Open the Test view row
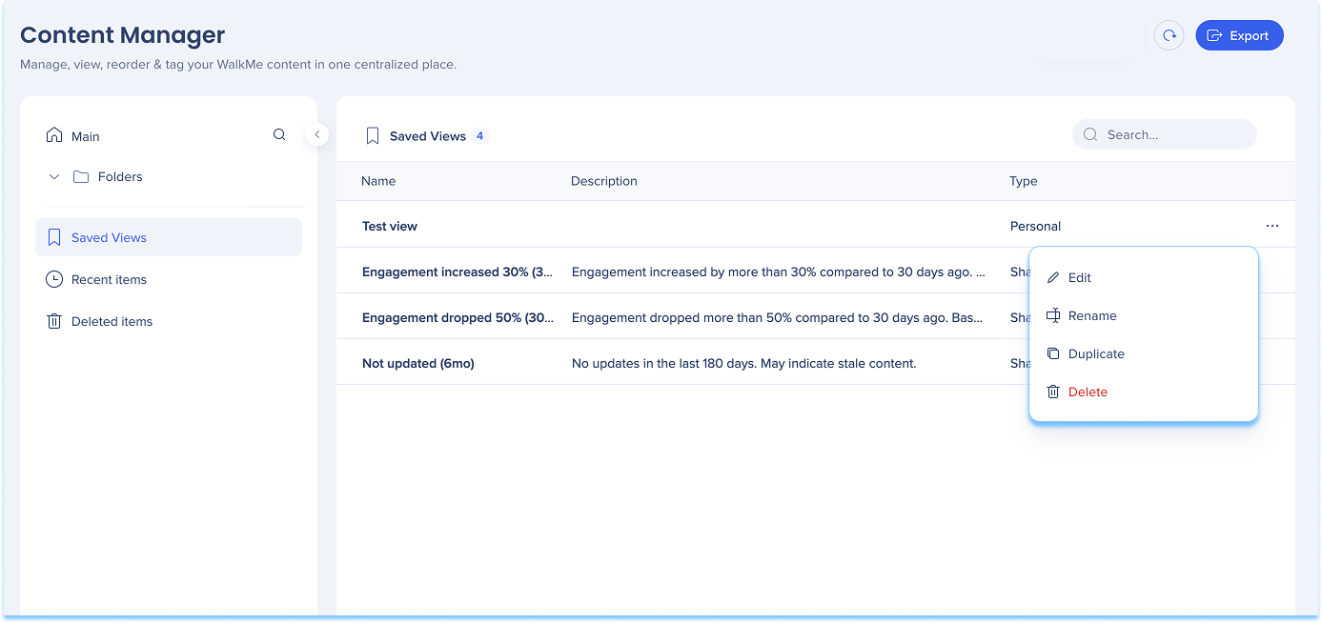The image size is (1322, 623). point(390,226)
